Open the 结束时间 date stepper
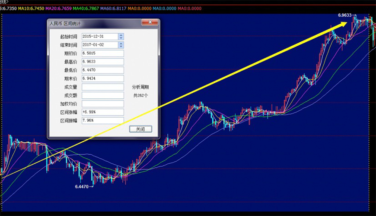 point(121,45)
